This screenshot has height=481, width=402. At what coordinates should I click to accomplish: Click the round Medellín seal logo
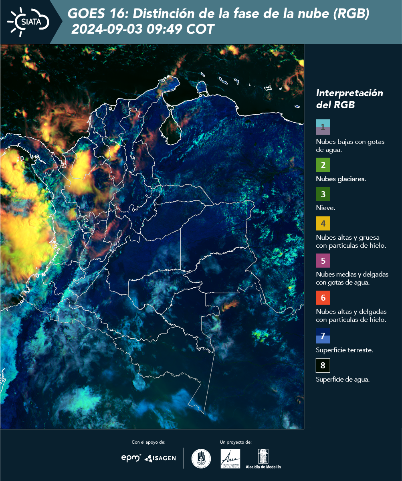pos(201,458)
